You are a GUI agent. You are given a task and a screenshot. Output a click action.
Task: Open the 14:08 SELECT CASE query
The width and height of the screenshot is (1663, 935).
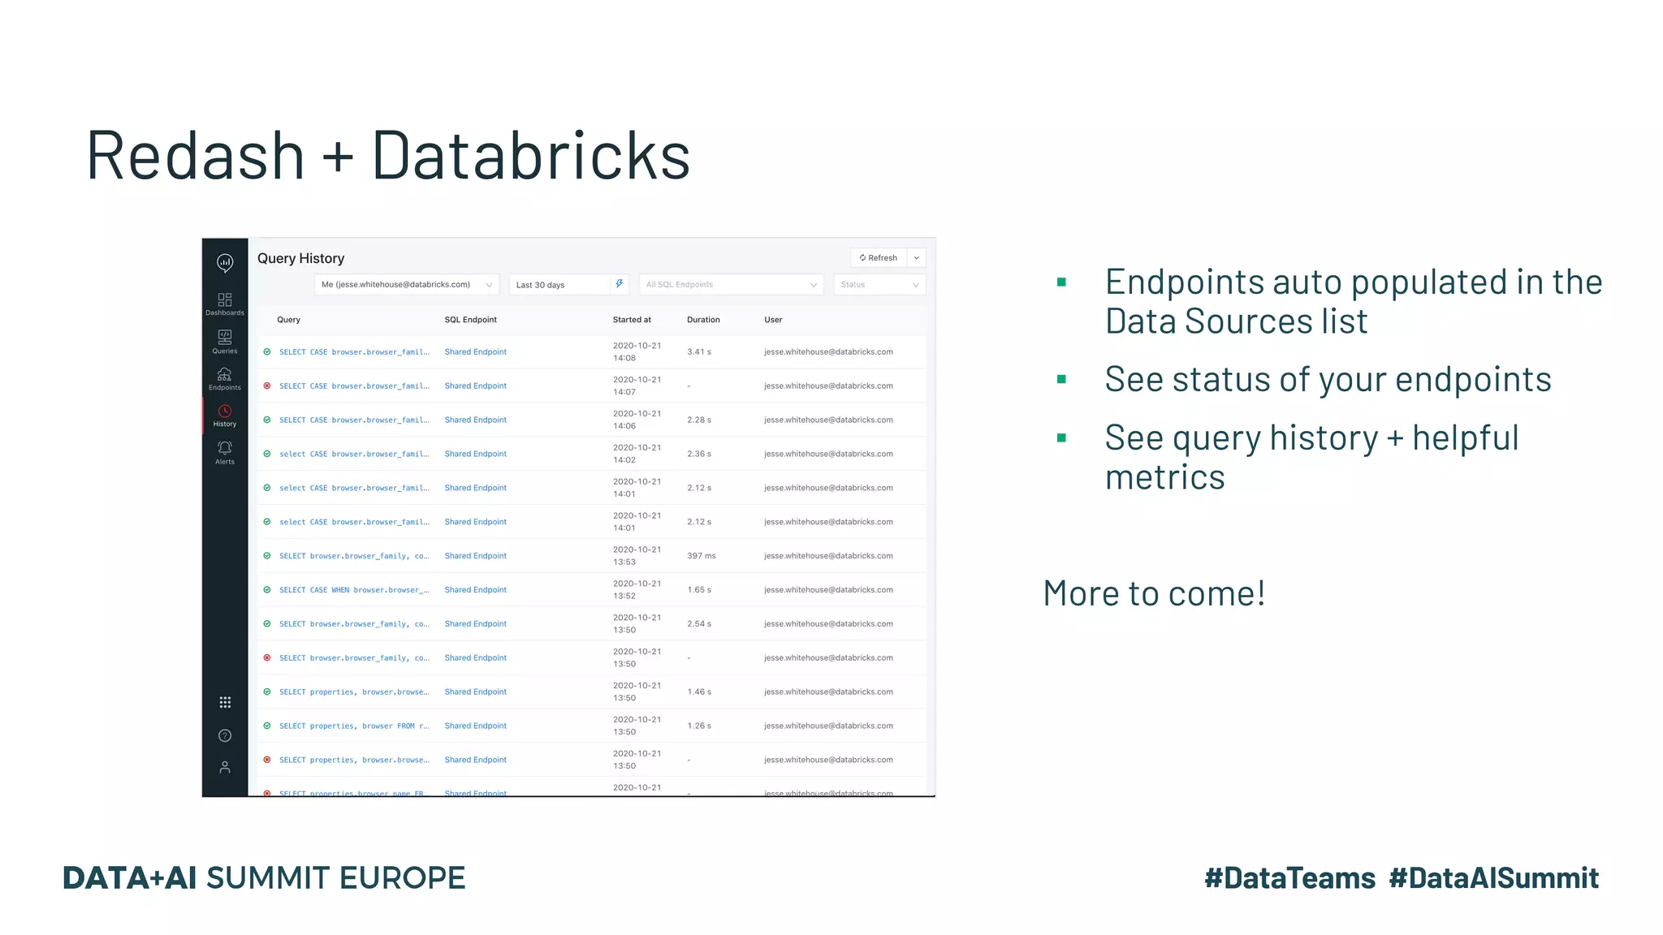(x=353, y=352)
